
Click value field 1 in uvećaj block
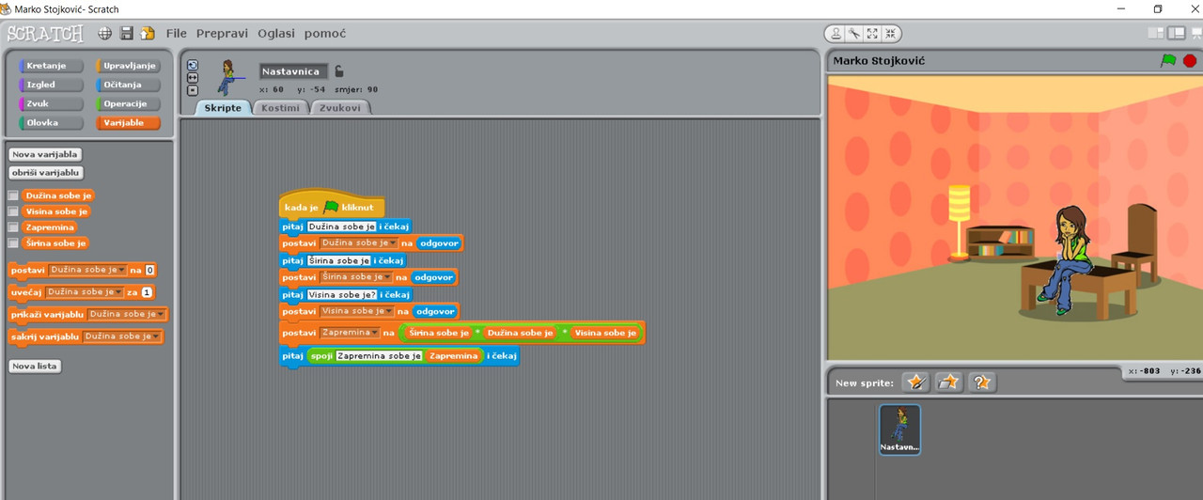(x=147, y=292)
